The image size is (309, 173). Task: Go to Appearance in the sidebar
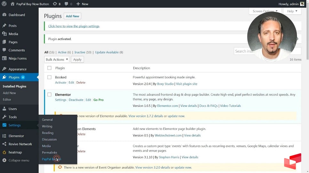[x=17, y=69]
